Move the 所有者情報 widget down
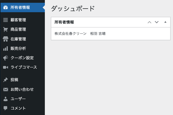This screenshot has height=115, width=173. pyautogui.click(x=157, y=22)
